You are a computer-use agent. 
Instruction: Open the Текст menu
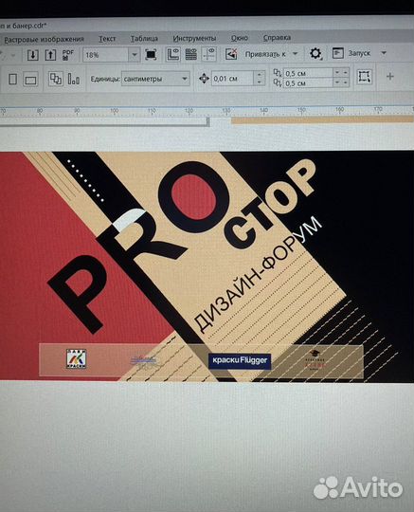(107, 39)
